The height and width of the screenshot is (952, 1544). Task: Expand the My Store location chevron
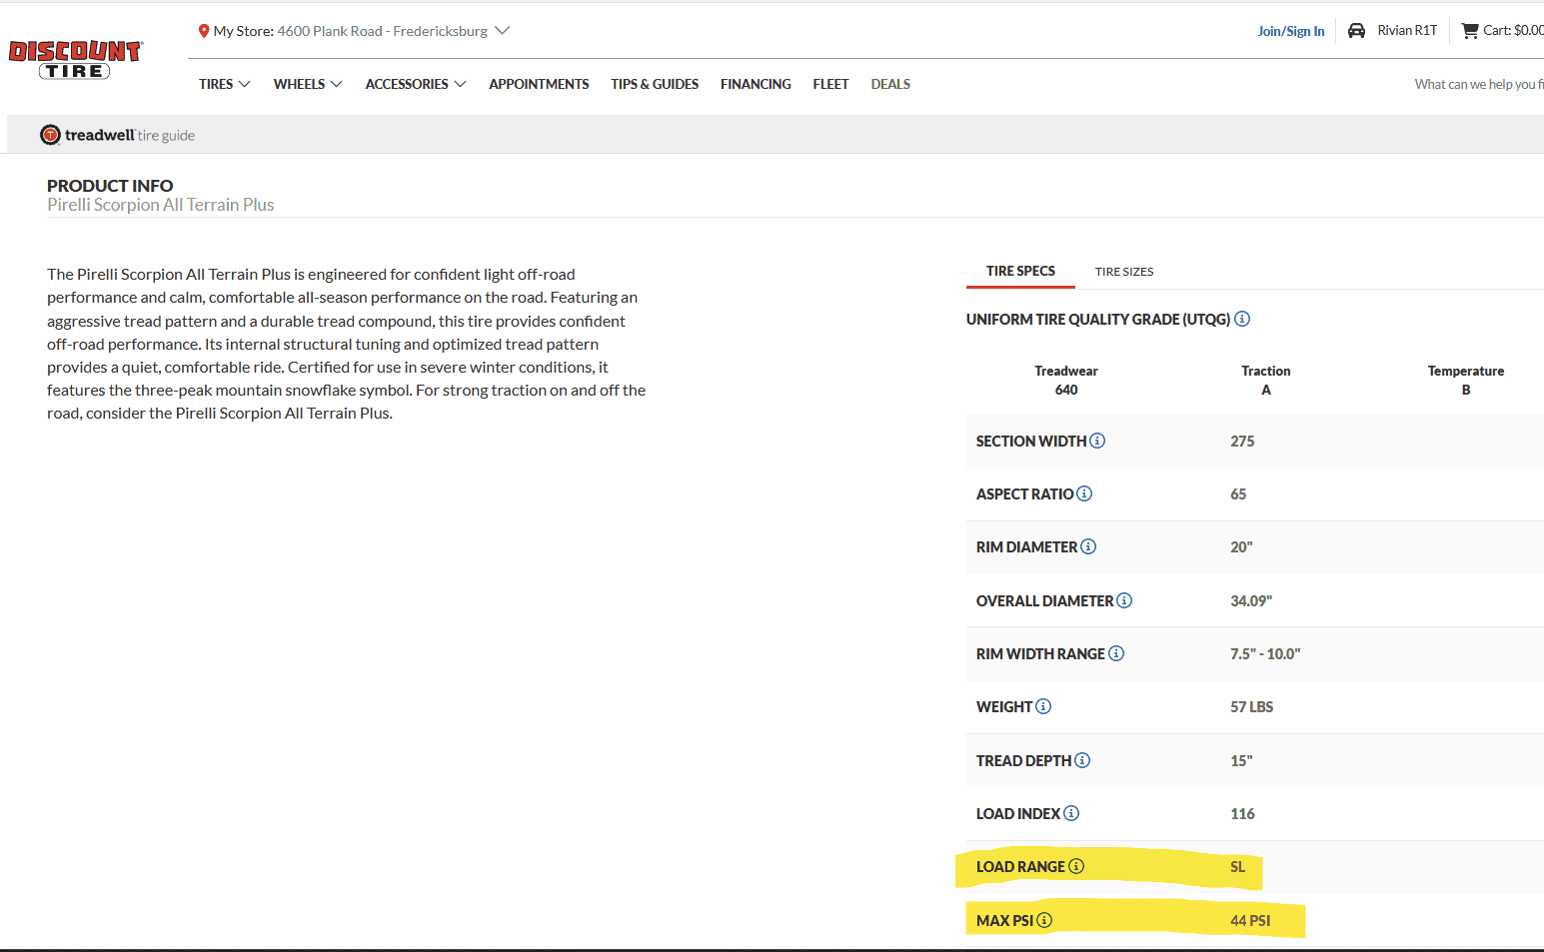[x=503, y=31]
